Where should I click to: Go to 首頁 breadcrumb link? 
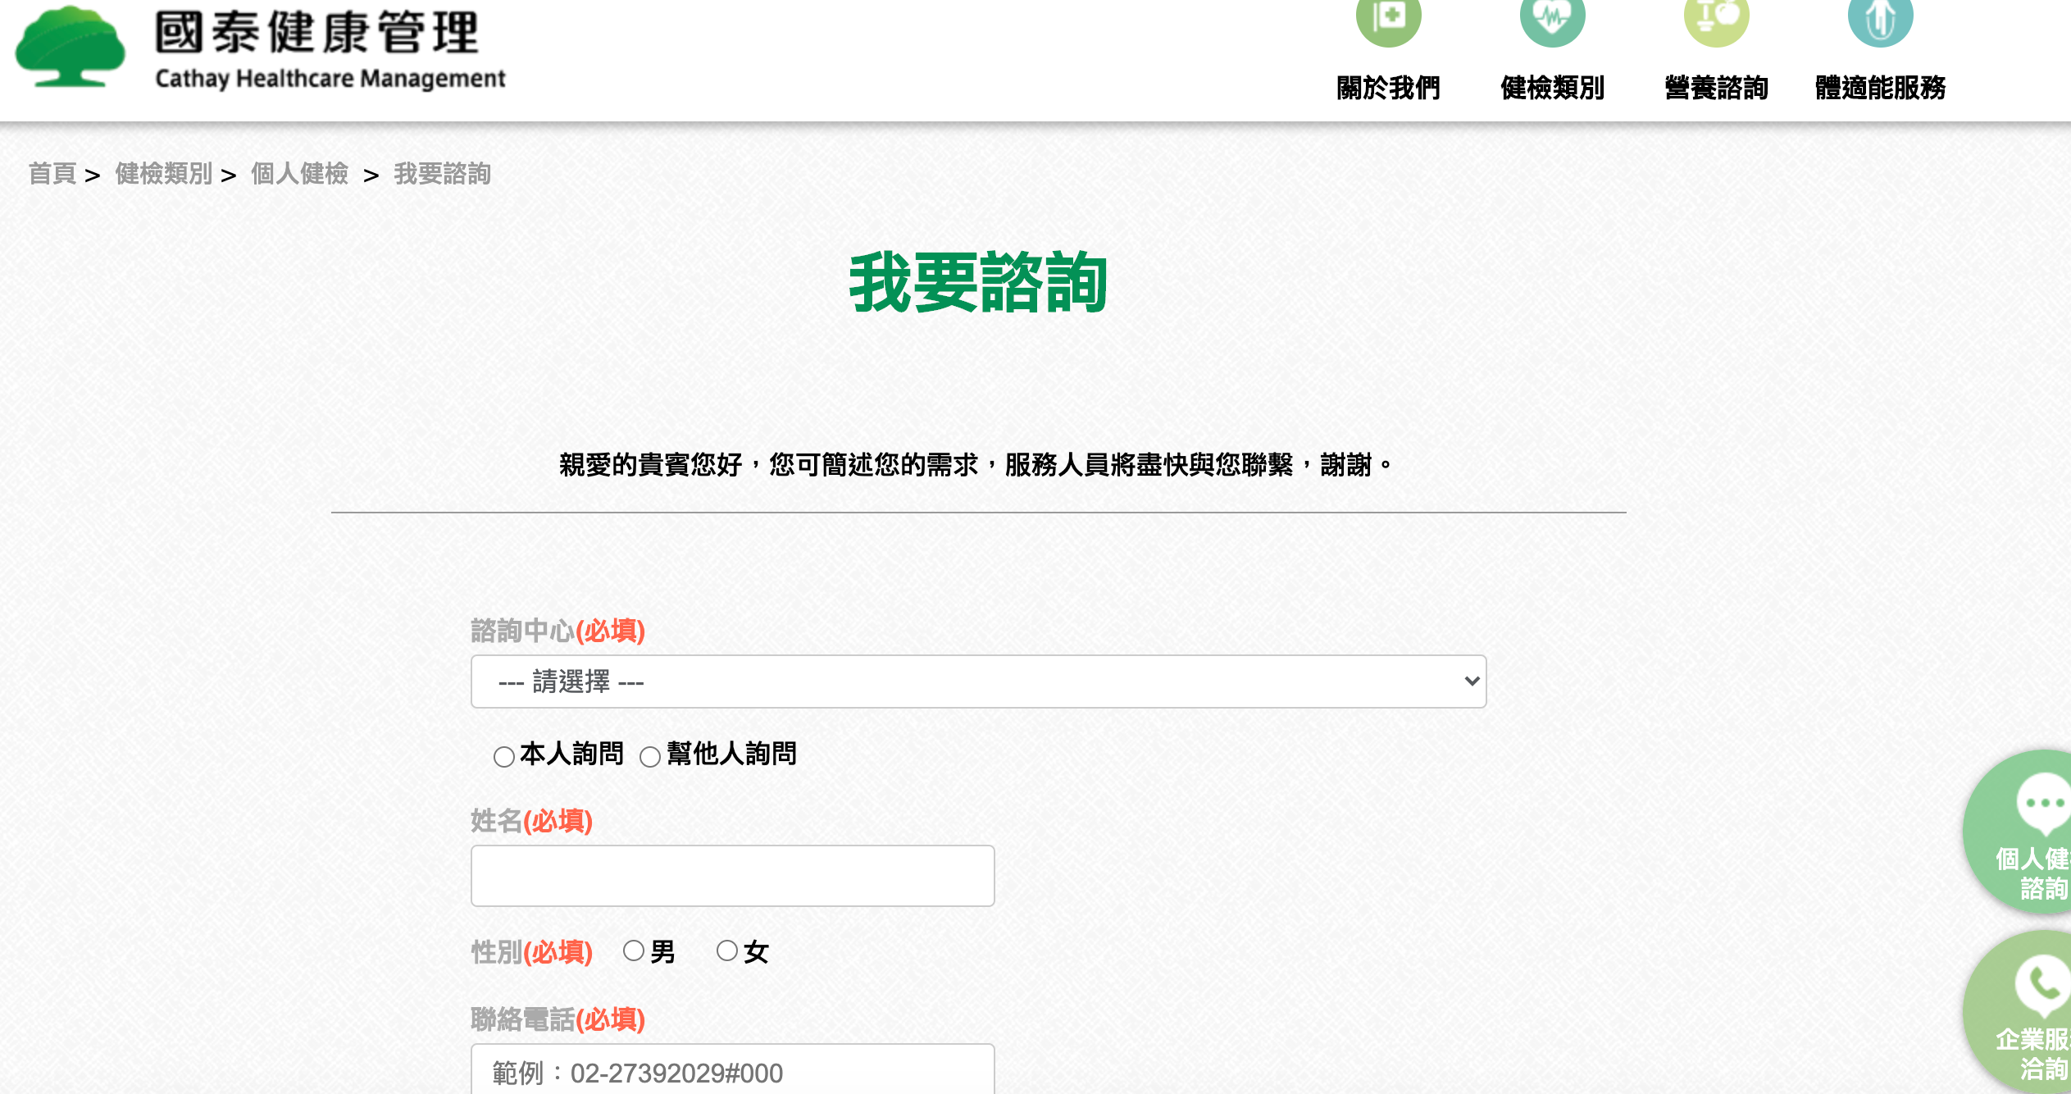[x=52, y=174]
